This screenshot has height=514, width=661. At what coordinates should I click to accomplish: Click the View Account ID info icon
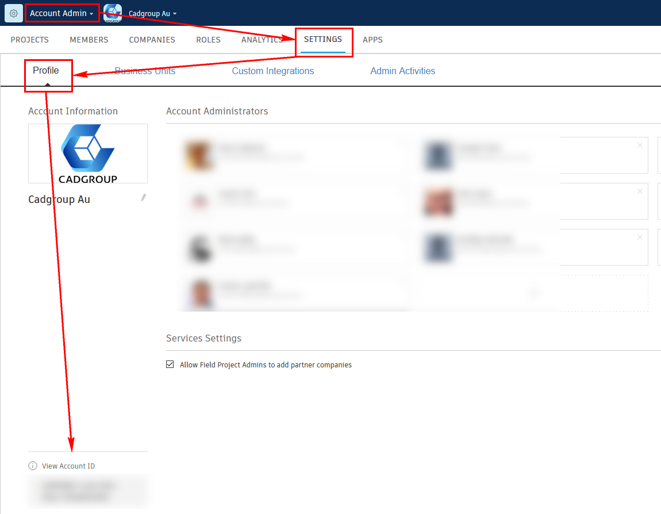click(32, 466)
